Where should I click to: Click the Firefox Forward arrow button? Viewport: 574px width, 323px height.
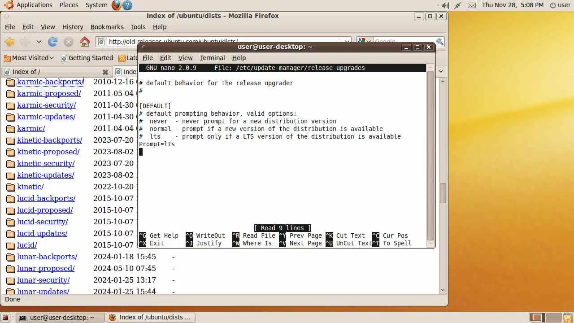coord(25,42)
